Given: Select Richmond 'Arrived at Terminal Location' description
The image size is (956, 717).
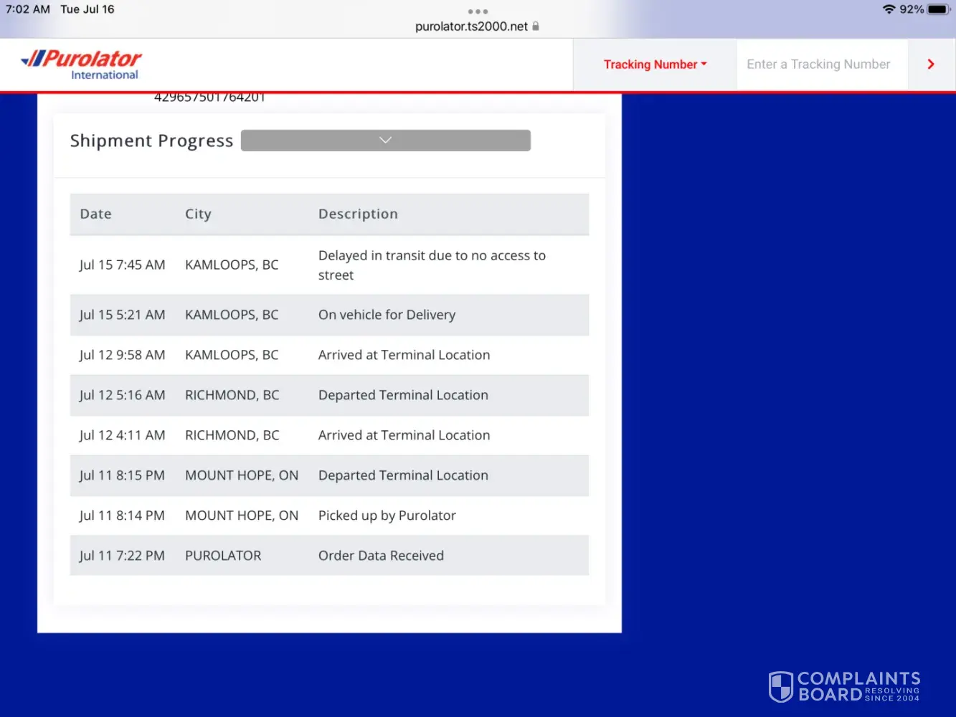Looking at the screenshot, I should point(404,435).
